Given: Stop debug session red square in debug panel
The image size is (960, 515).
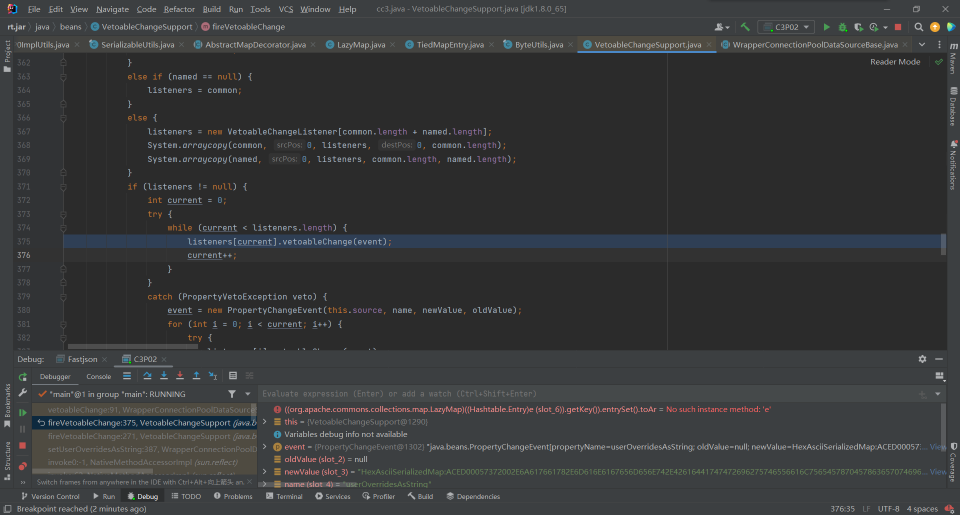Looking at the screenshot, I should [22, 445].
